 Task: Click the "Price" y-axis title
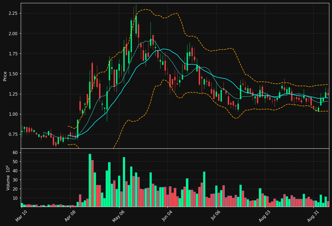pos(5,76)
